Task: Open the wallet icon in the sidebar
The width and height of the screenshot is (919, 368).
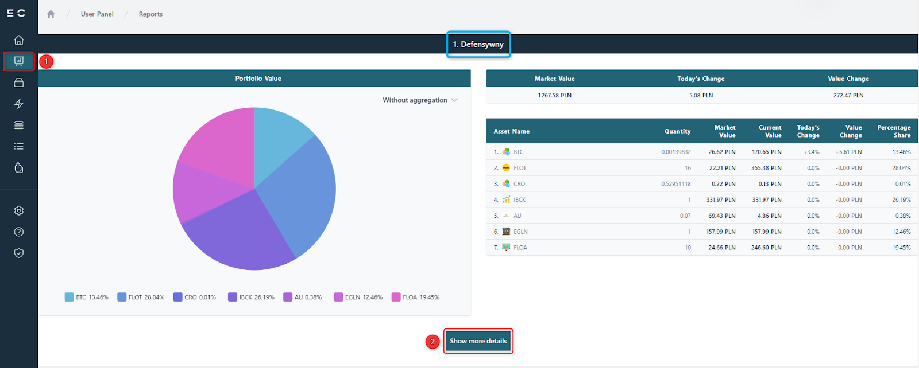Action: (19, 83)
